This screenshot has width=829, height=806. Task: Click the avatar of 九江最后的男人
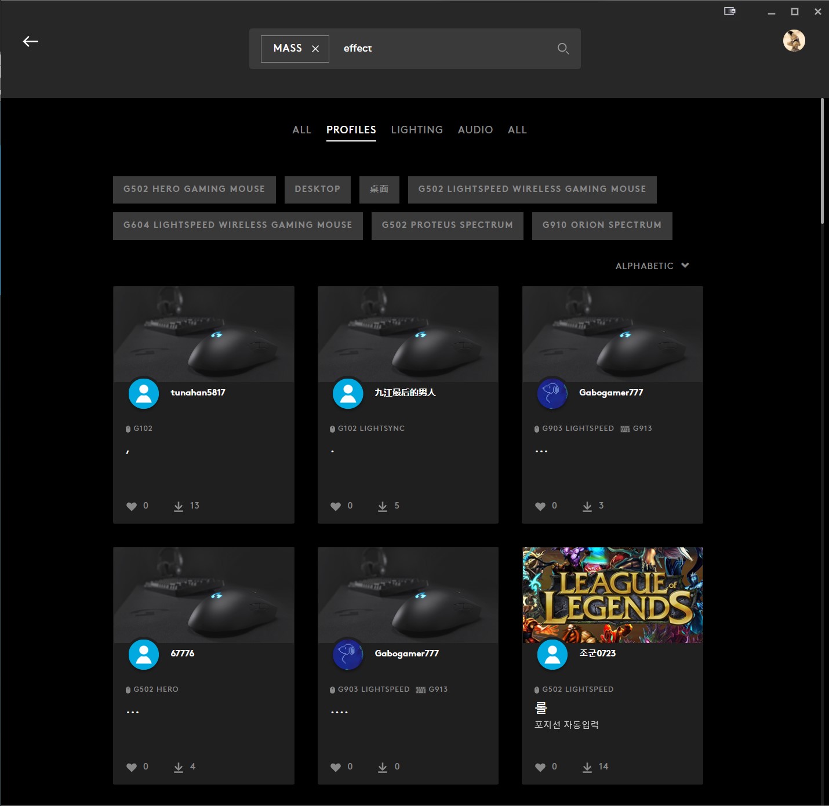[x=348, y=393]
